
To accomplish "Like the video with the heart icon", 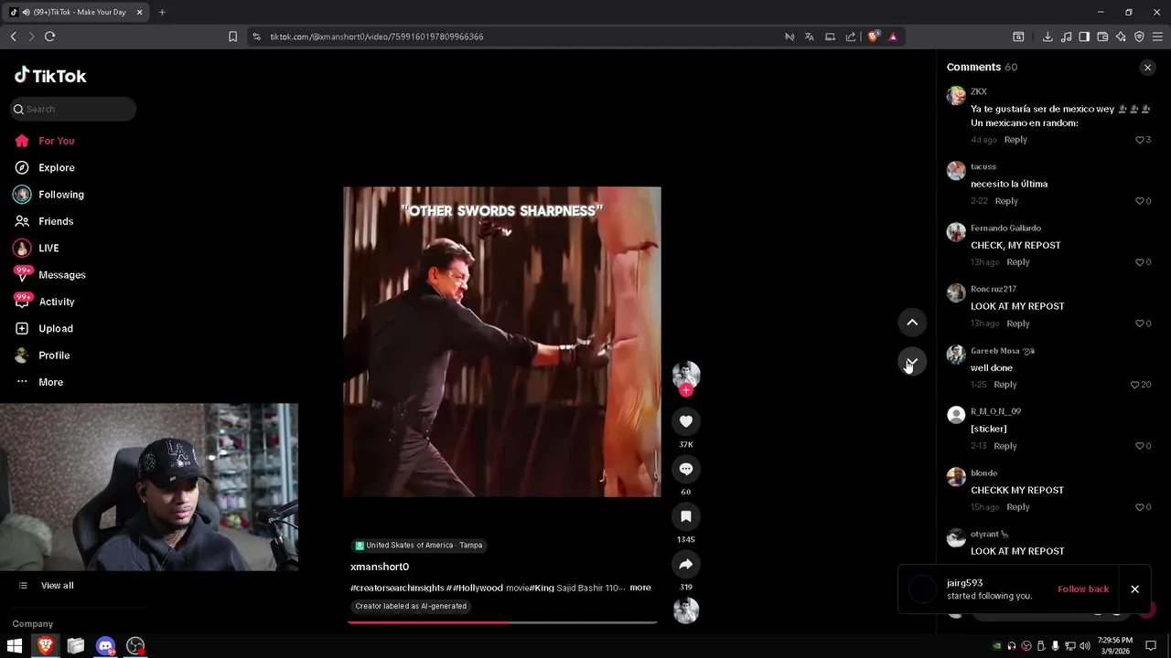I will [686, 421].
